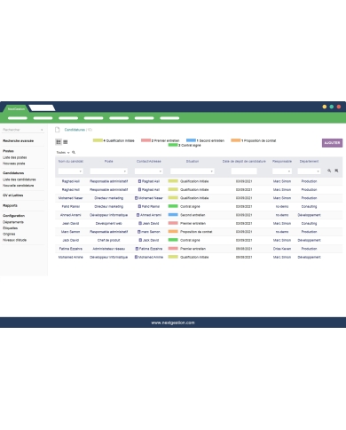Image resolution: width=346 pixels, height=430 pixels.
Task: Open Origines under Configuration
Action: (x=9, y=234)
